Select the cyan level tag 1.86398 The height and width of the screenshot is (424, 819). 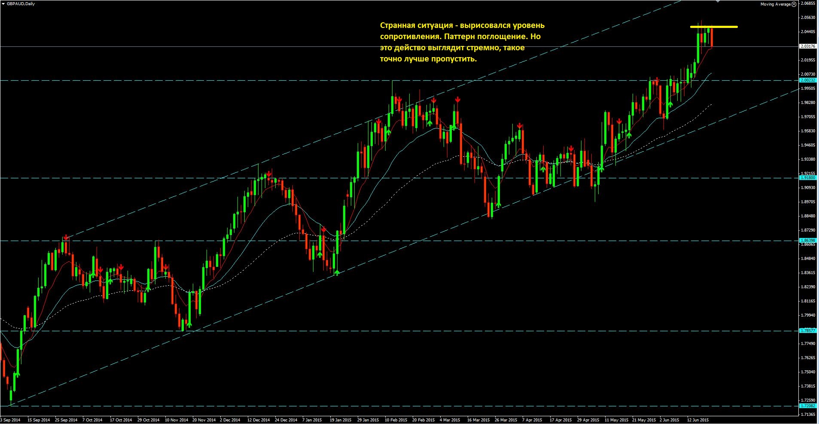click(808, 241)
